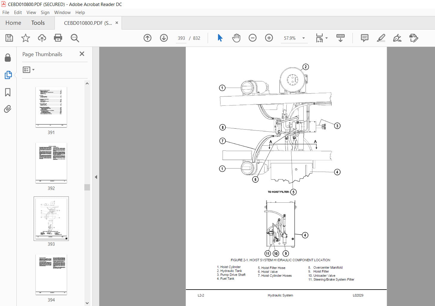435x306 pixels.
Task: Switch to the Tools tab
Action: (38, 23)
